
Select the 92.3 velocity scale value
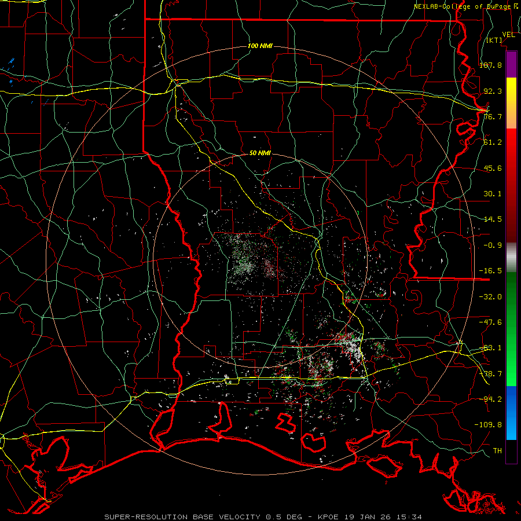click(x=493, y=91)
